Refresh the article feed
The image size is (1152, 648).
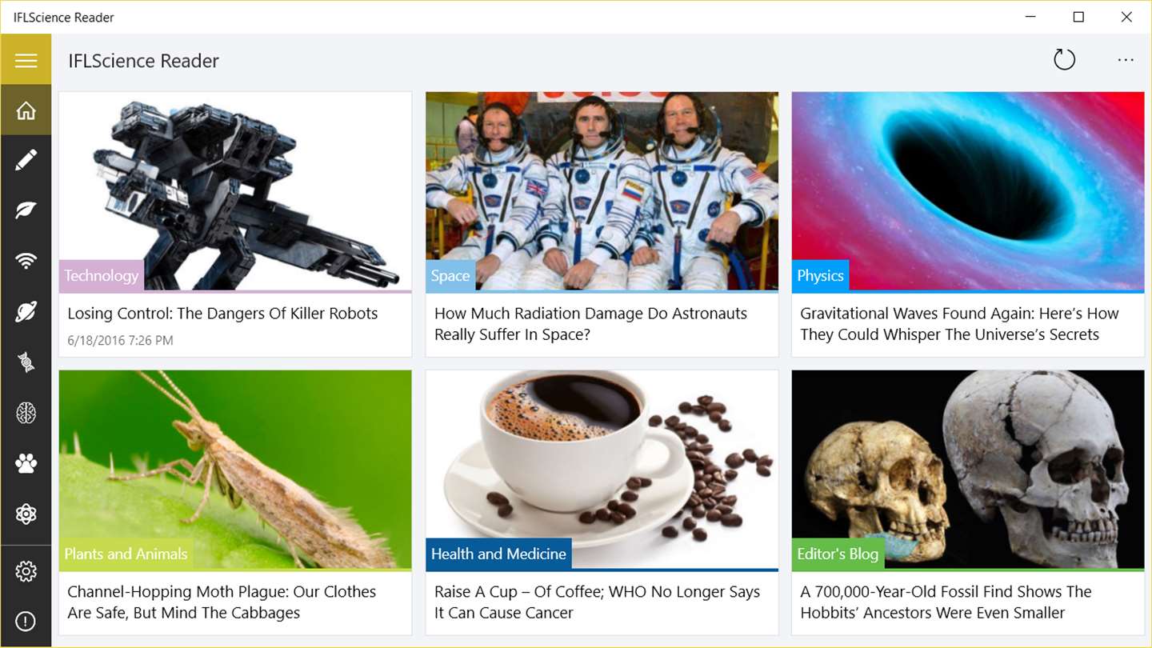pyautogui.click(x=1064, y=60)
